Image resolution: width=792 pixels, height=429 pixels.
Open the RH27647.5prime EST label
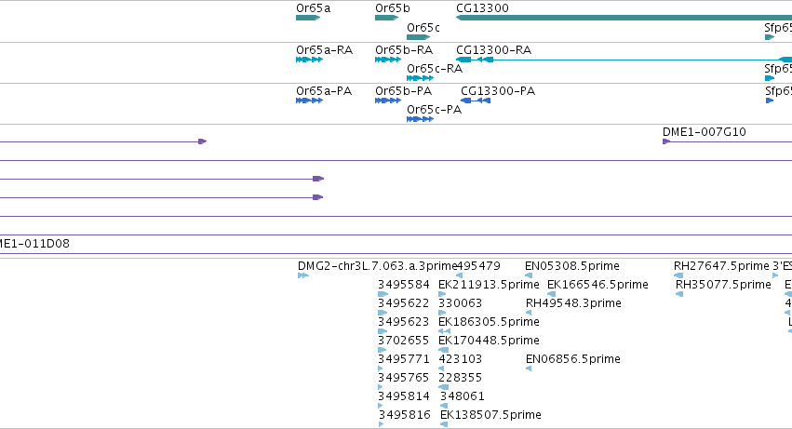pos(721,266)
